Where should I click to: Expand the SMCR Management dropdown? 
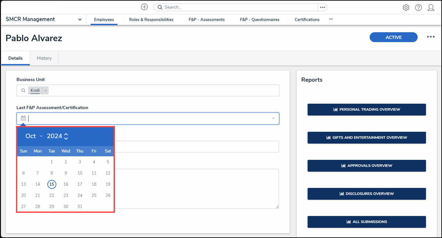80,20
